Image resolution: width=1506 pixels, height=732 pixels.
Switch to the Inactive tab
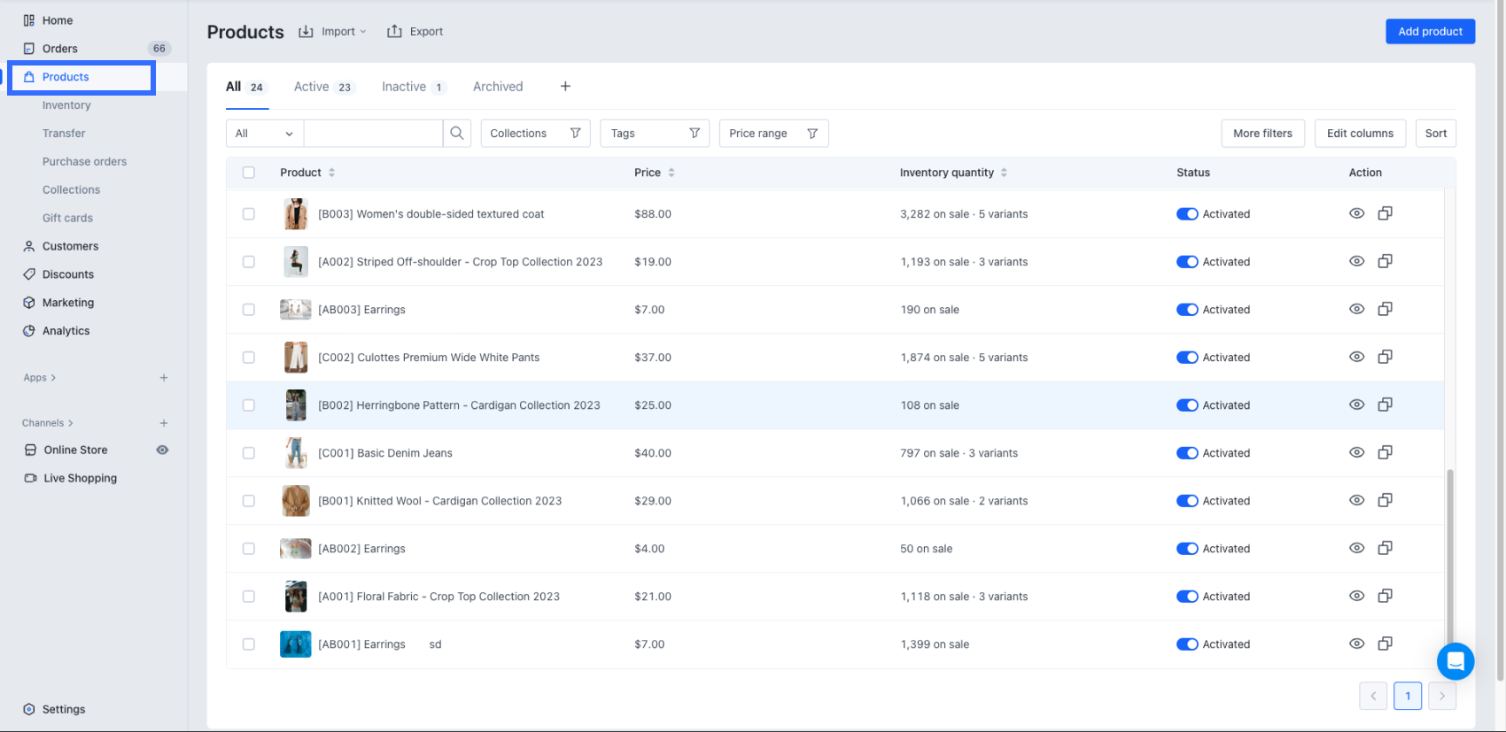(x=404, y=87)
